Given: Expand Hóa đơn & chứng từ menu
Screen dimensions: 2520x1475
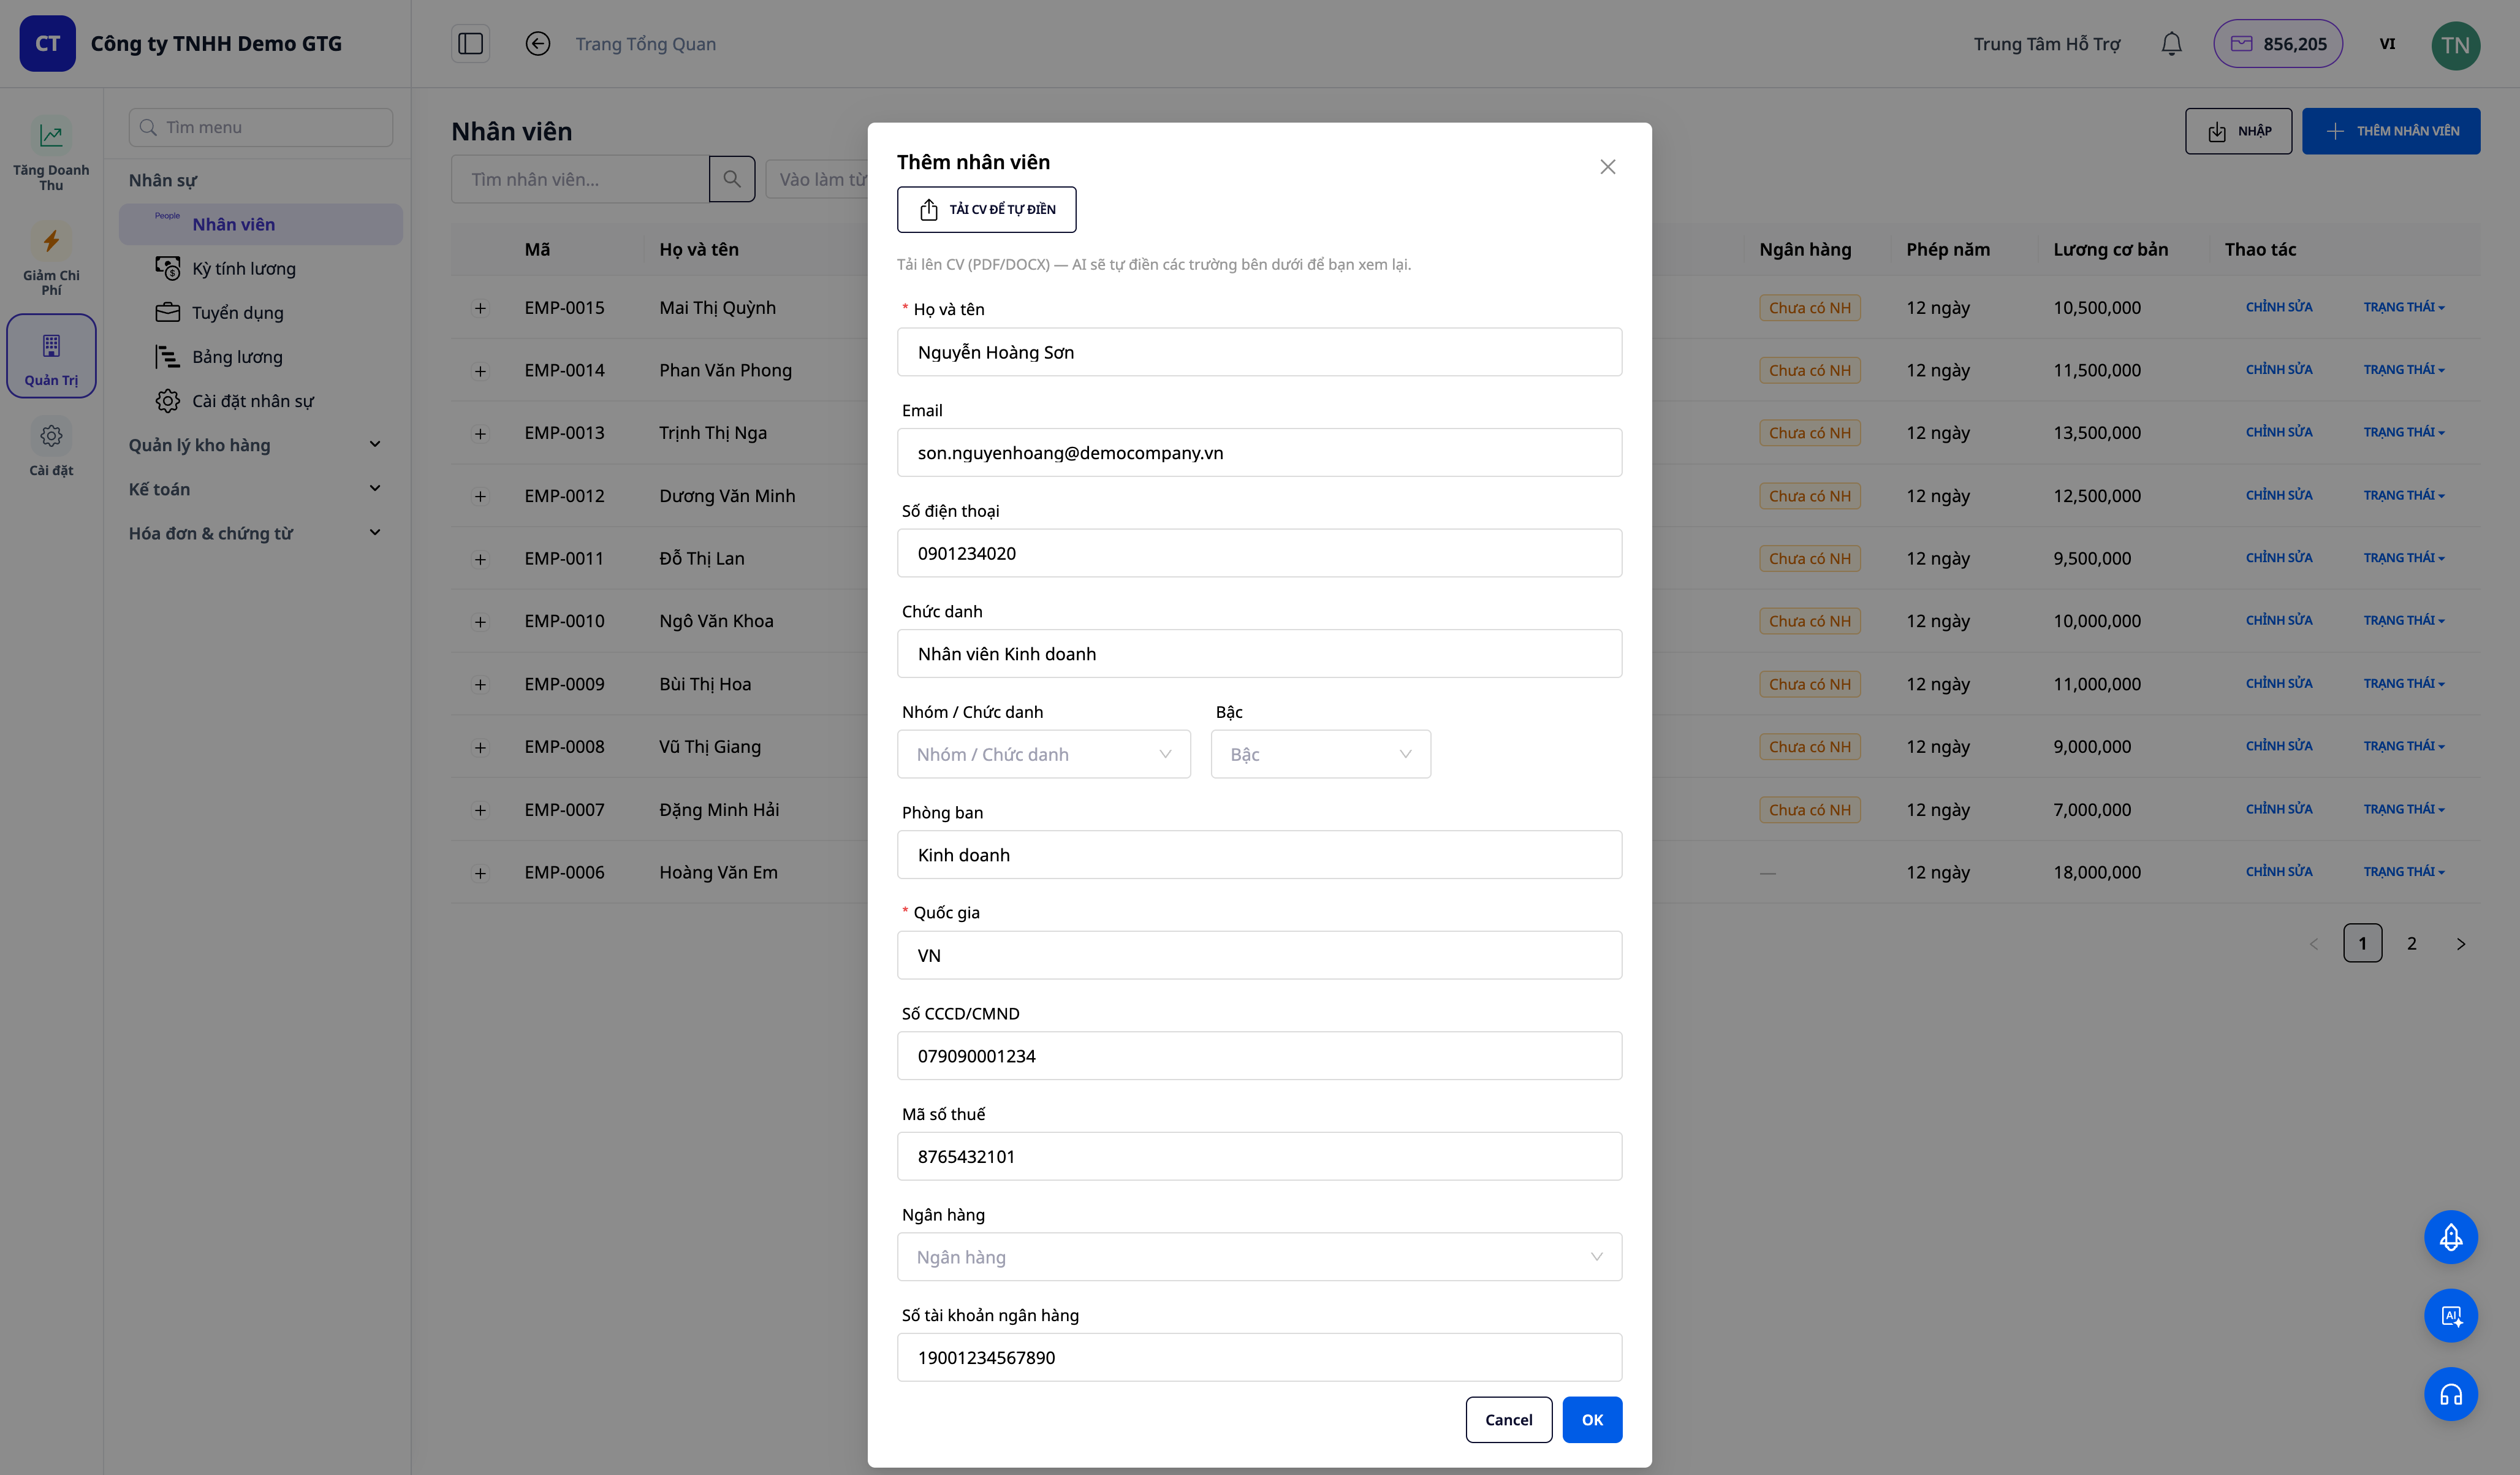Looking at the screenshot, I should click(256, 533).
